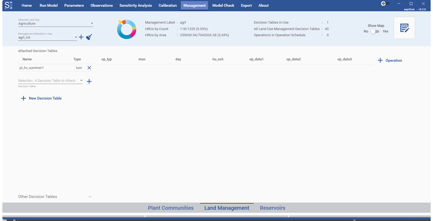
Task: Click the S+ application logo
Action: [x=8, y=5]
